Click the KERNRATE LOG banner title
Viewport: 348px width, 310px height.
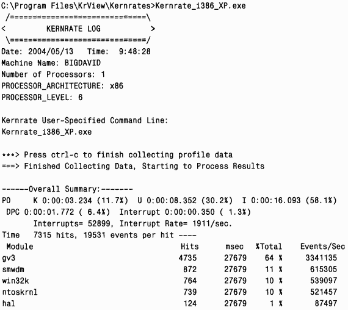(73, 29)
